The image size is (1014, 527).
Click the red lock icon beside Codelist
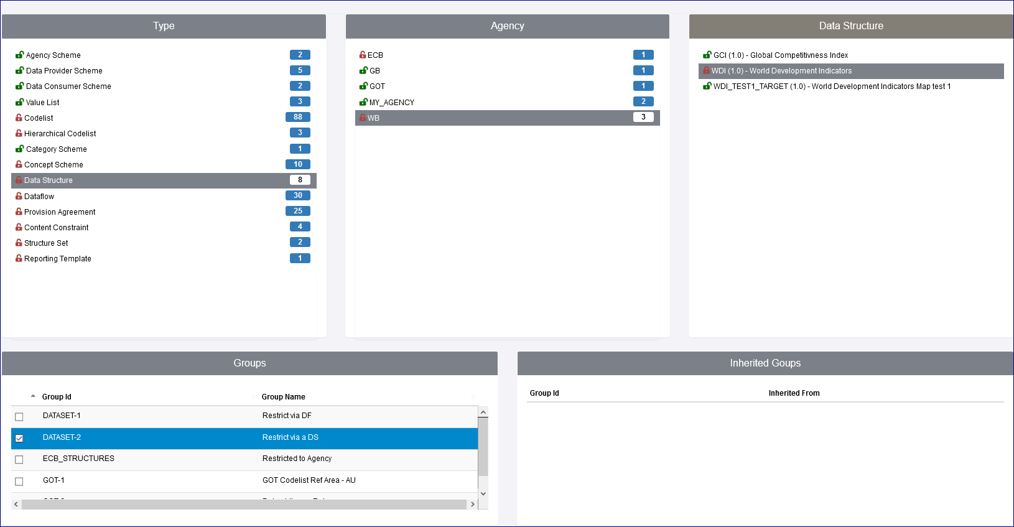coord(19,118)
